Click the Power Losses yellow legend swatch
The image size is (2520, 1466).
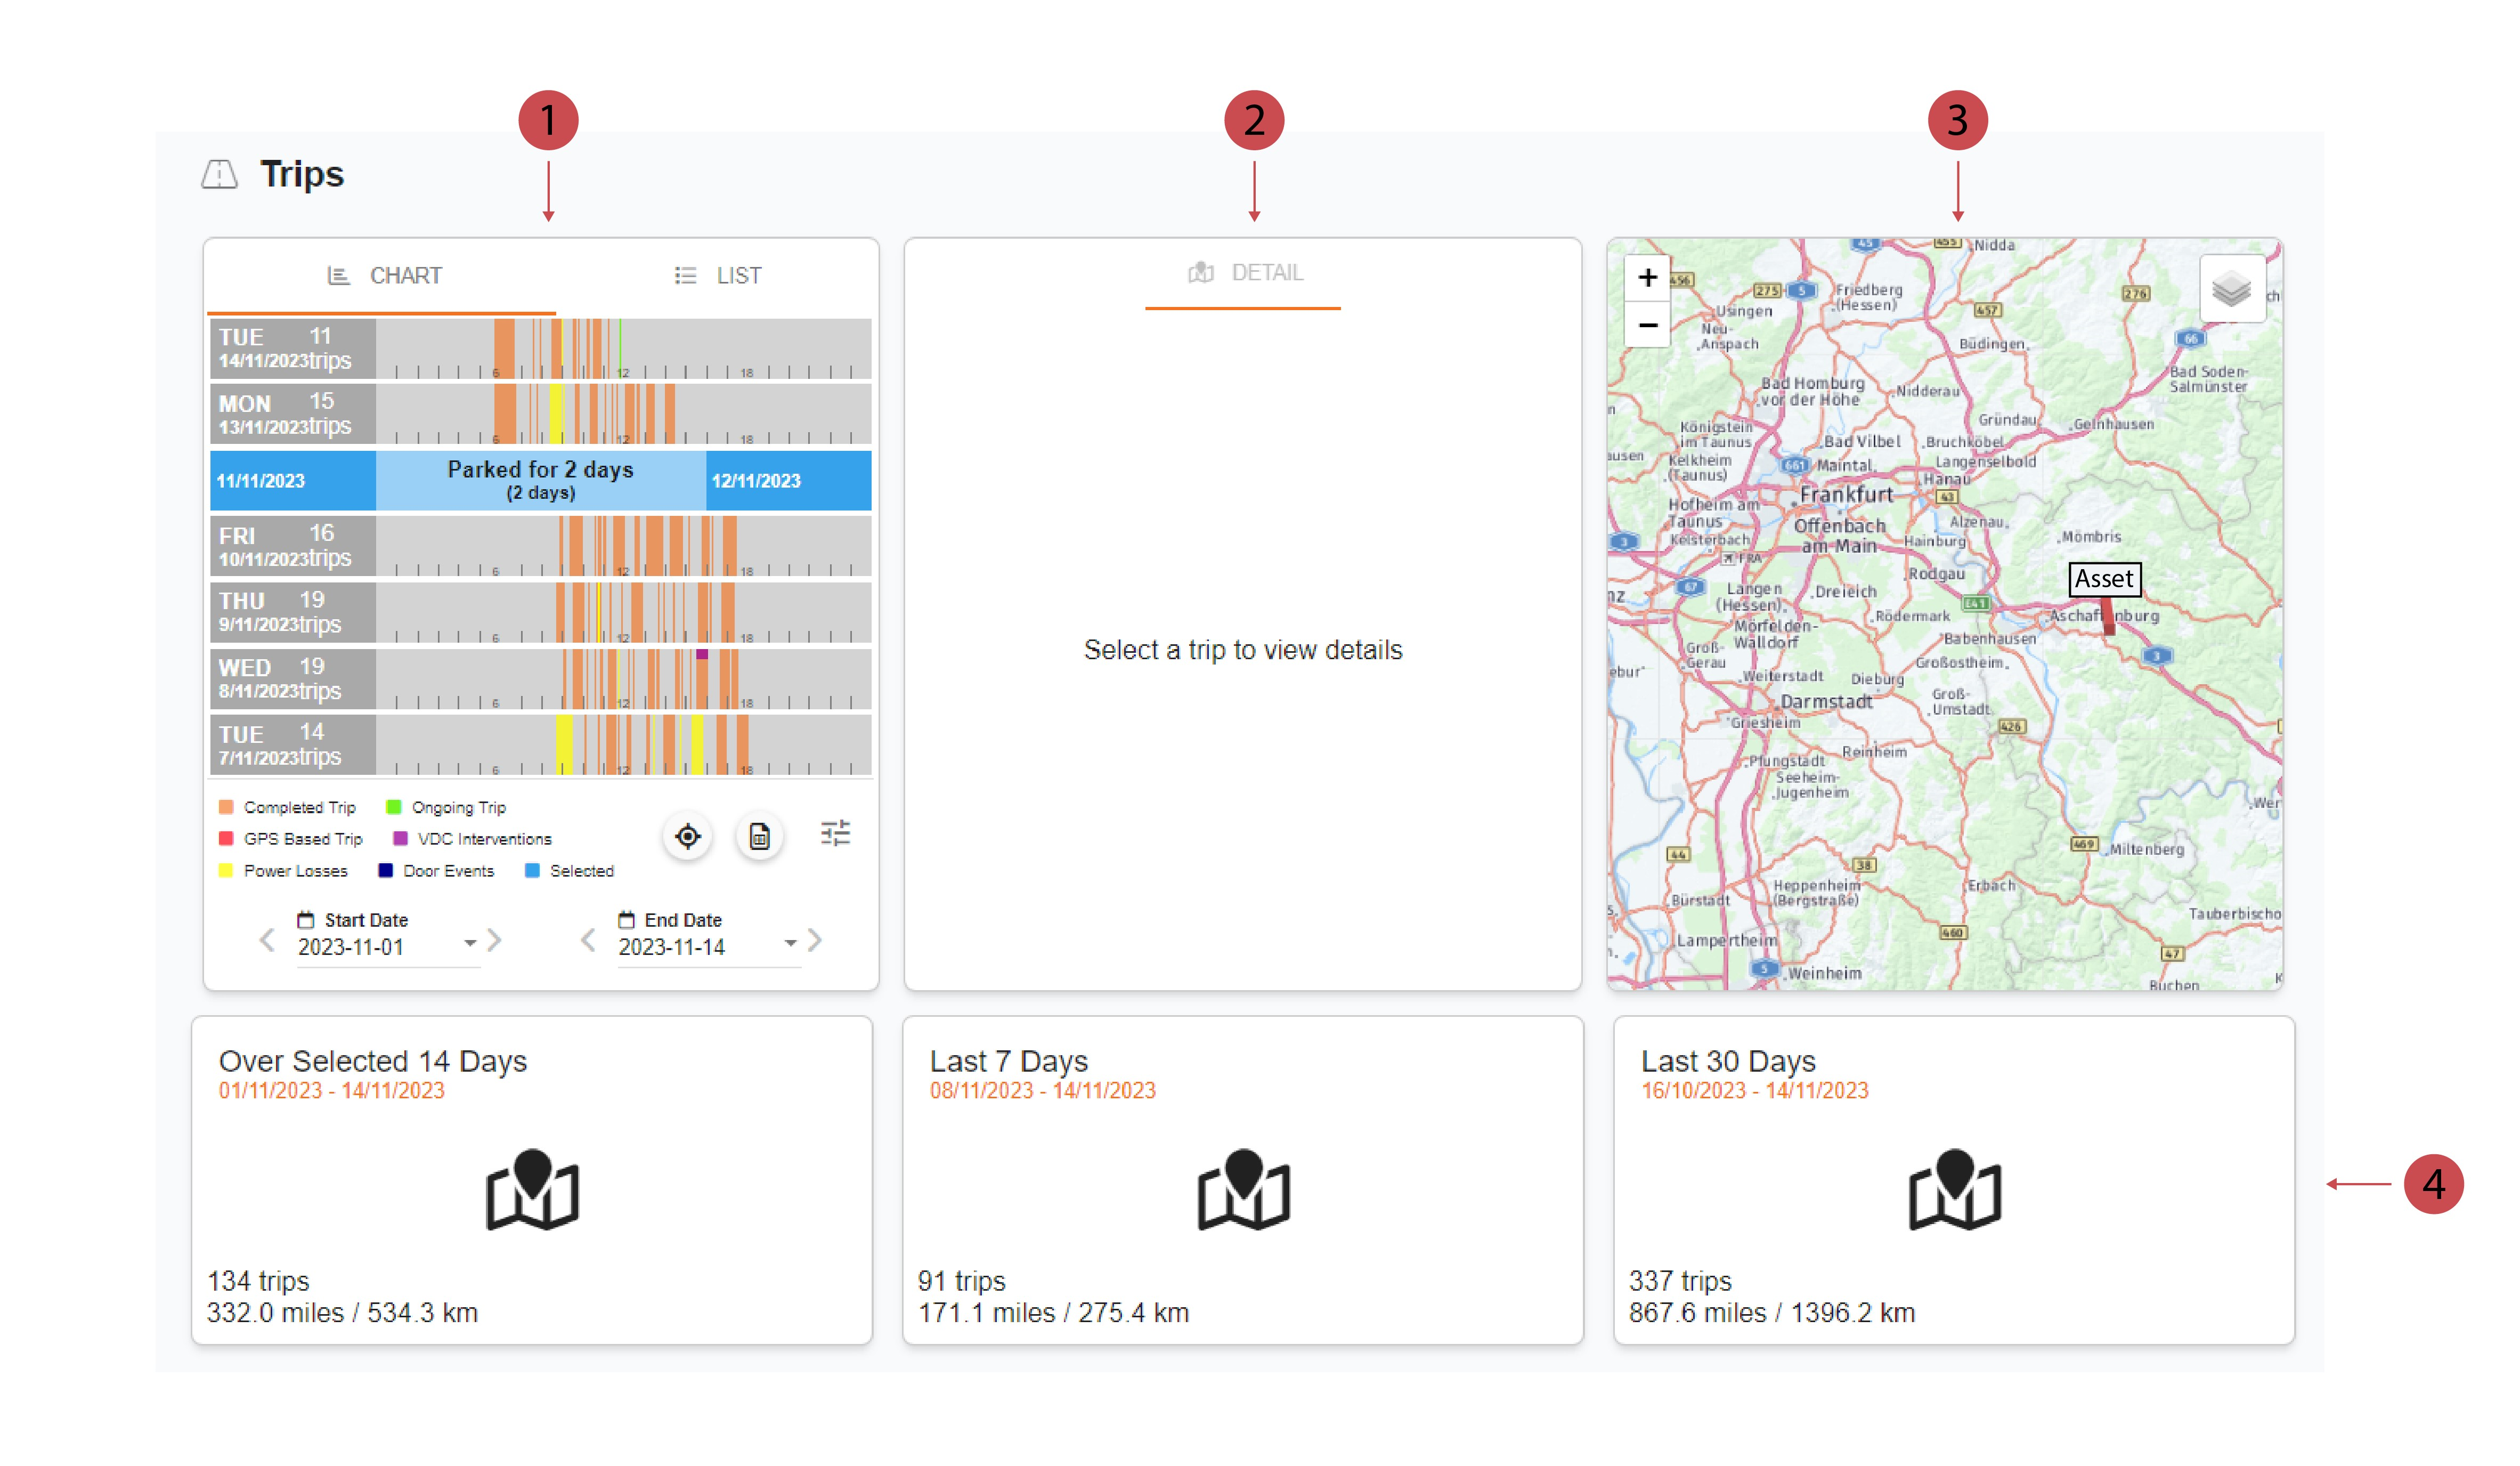(x=226, y=871)
